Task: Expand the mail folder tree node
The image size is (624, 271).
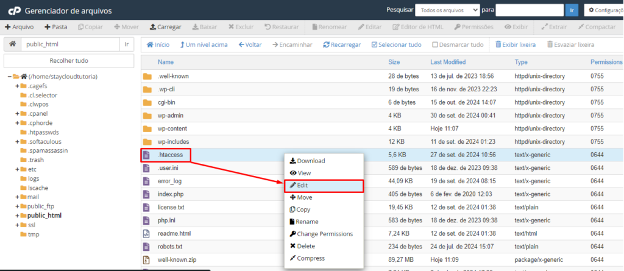Action: point(18,197)
